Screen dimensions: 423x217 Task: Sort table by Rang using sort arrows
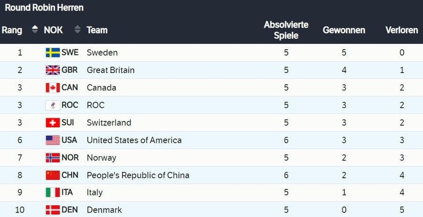point(34,29)
